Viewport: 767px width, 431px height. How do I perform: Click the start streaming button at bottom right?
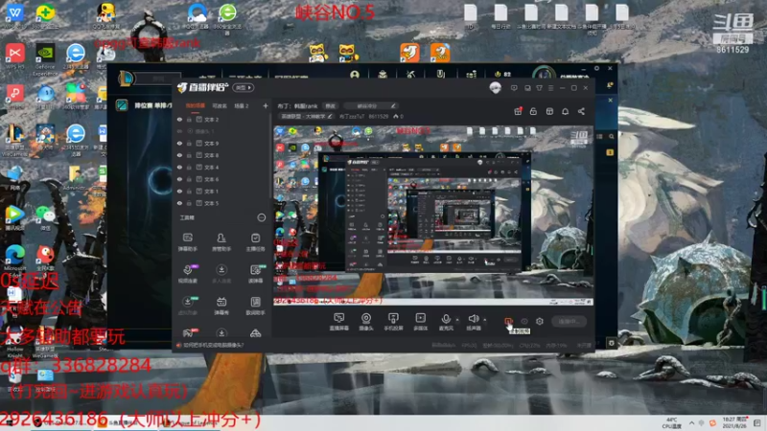click(569, 322)
